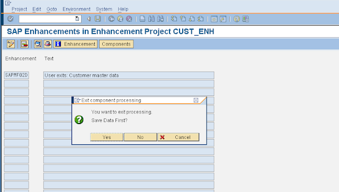This screenshot has height=192, width=339.
Task: Click the window menu icon above Project
Action: 8,3
